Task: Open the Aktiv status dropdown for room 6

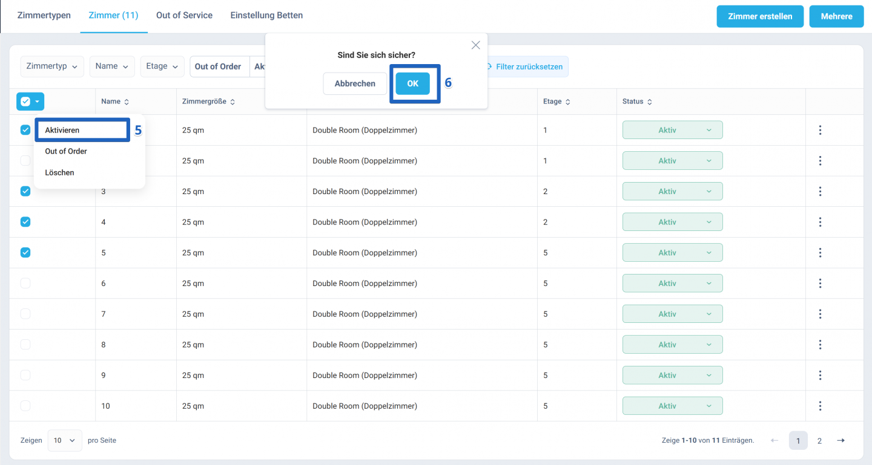Action: tap(672, 283)
